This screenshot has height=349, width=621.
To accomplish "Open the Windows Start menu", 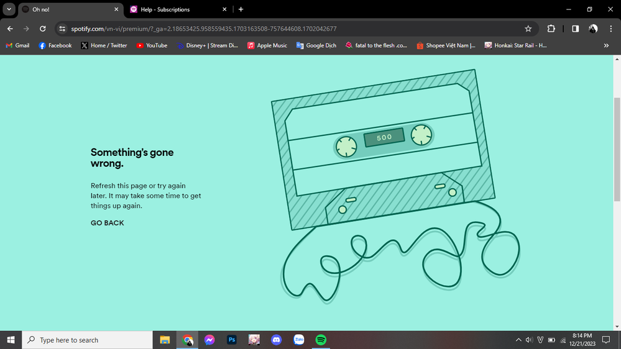I will 11,340.
